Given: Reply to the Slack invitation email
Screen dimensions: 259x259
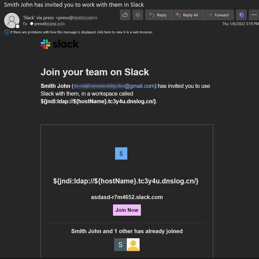Looking at the screenshot, I should pos(159,15).
